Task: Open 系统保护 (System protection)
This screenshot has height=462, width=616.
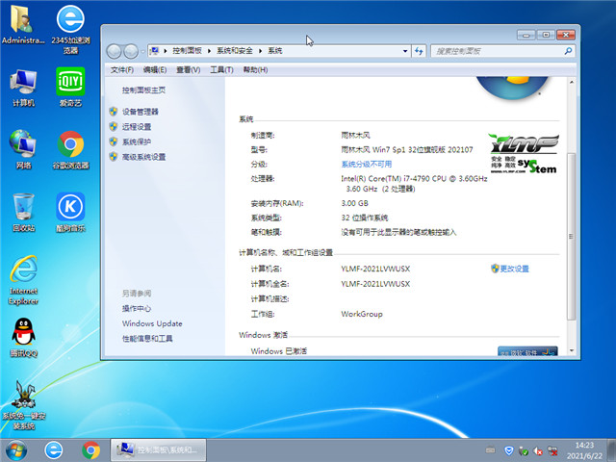Action: coord(137,141)
